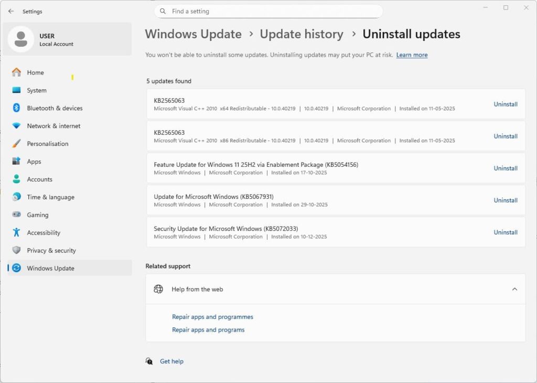The width and height of the screenshot is (537, 383).
Task: Open Accessibility settings
Action: (x=70, y=232)
